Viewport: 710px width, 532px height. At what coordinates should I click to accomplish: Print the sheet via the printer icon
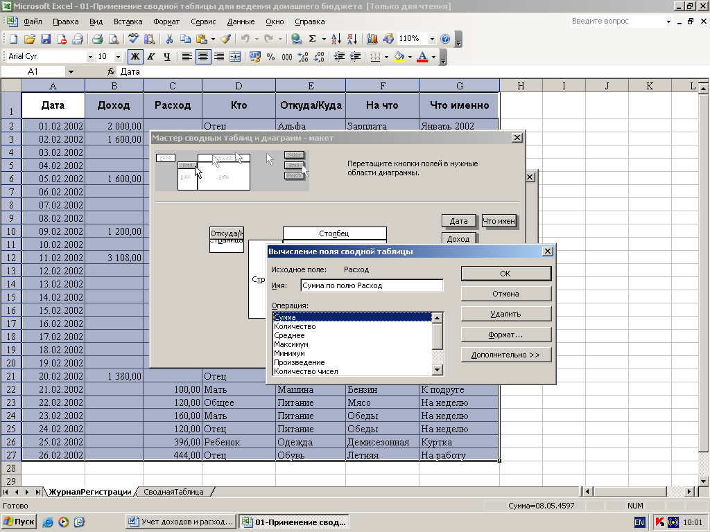point(97,39)
